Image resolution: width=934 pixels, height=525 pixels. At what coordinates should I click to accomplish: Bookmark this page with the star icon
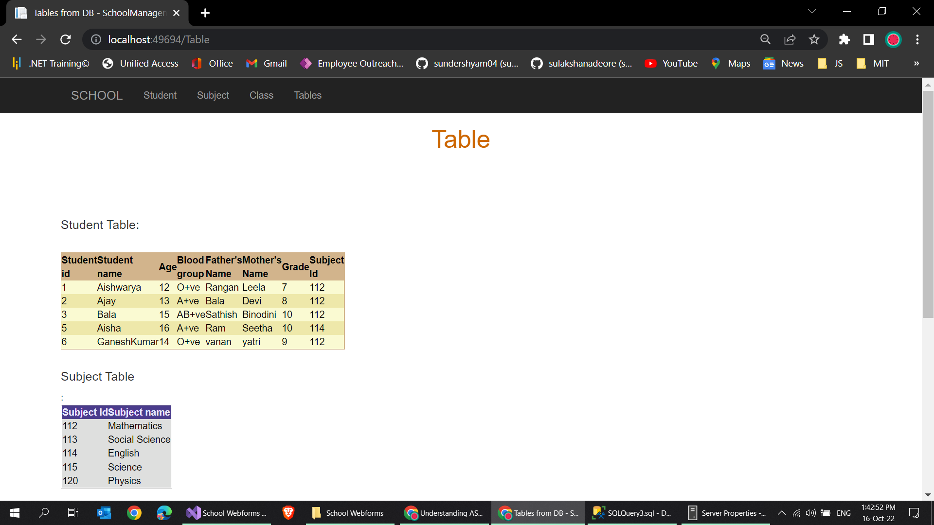pos(814,39)
